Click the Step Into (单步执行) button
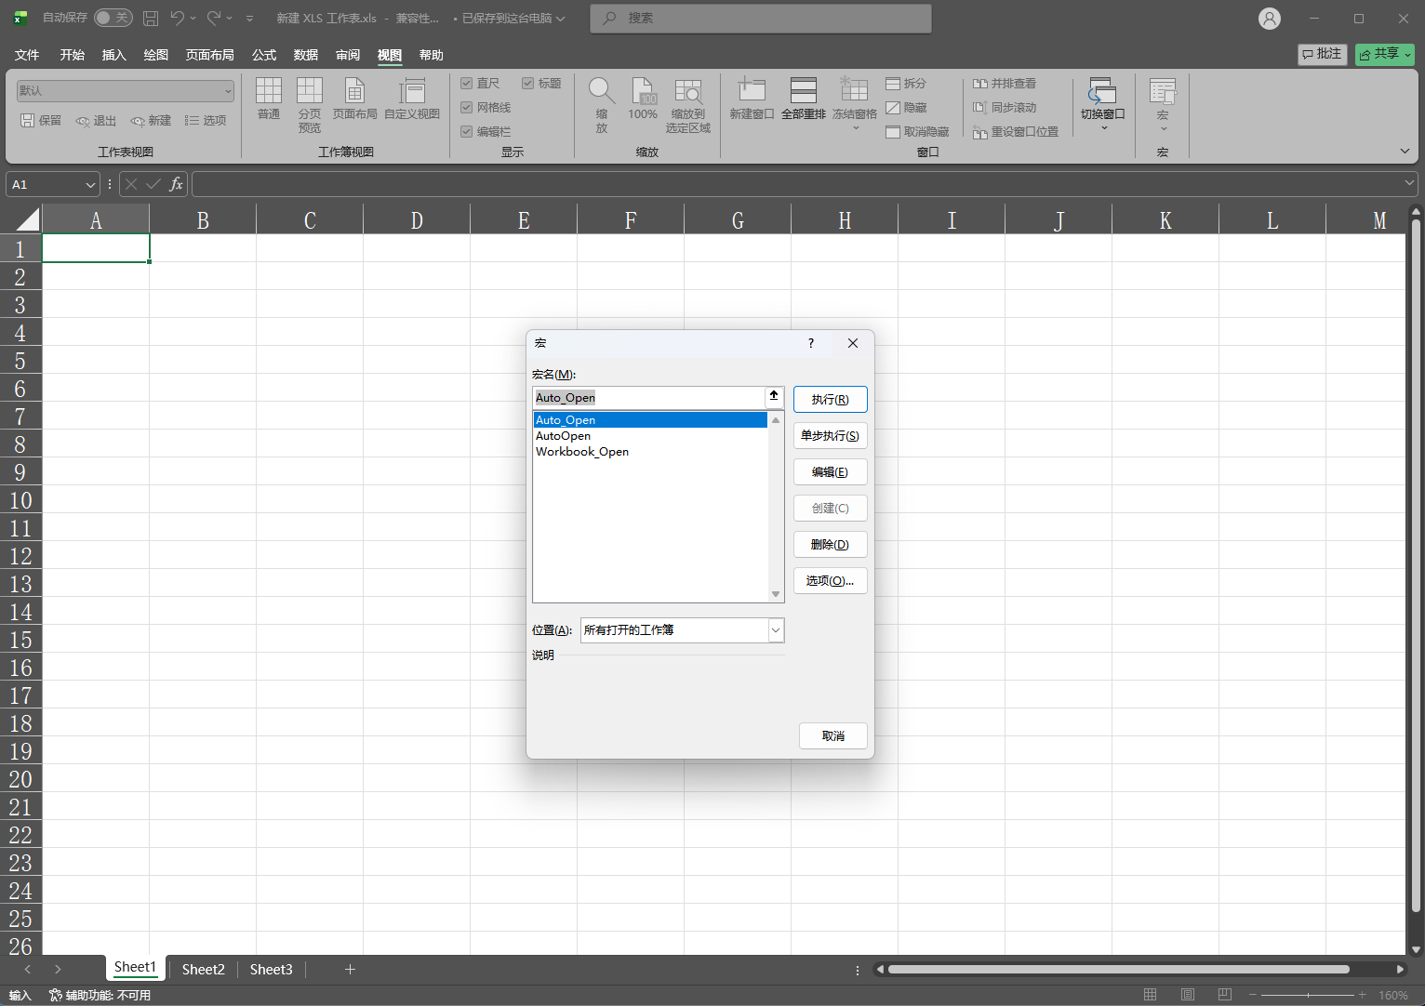Viewport: 1425px width, 1006px height. [831, 436]
